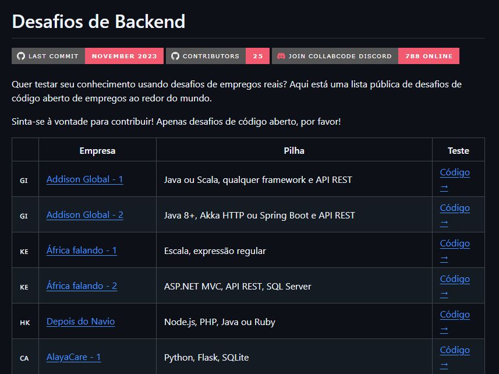Click 'Node.js, PHP, Java ou Ruby' cell
Image resolution: width=499 pixels, height=374 pixels.
pyautogui.click(x=294, y=322)
